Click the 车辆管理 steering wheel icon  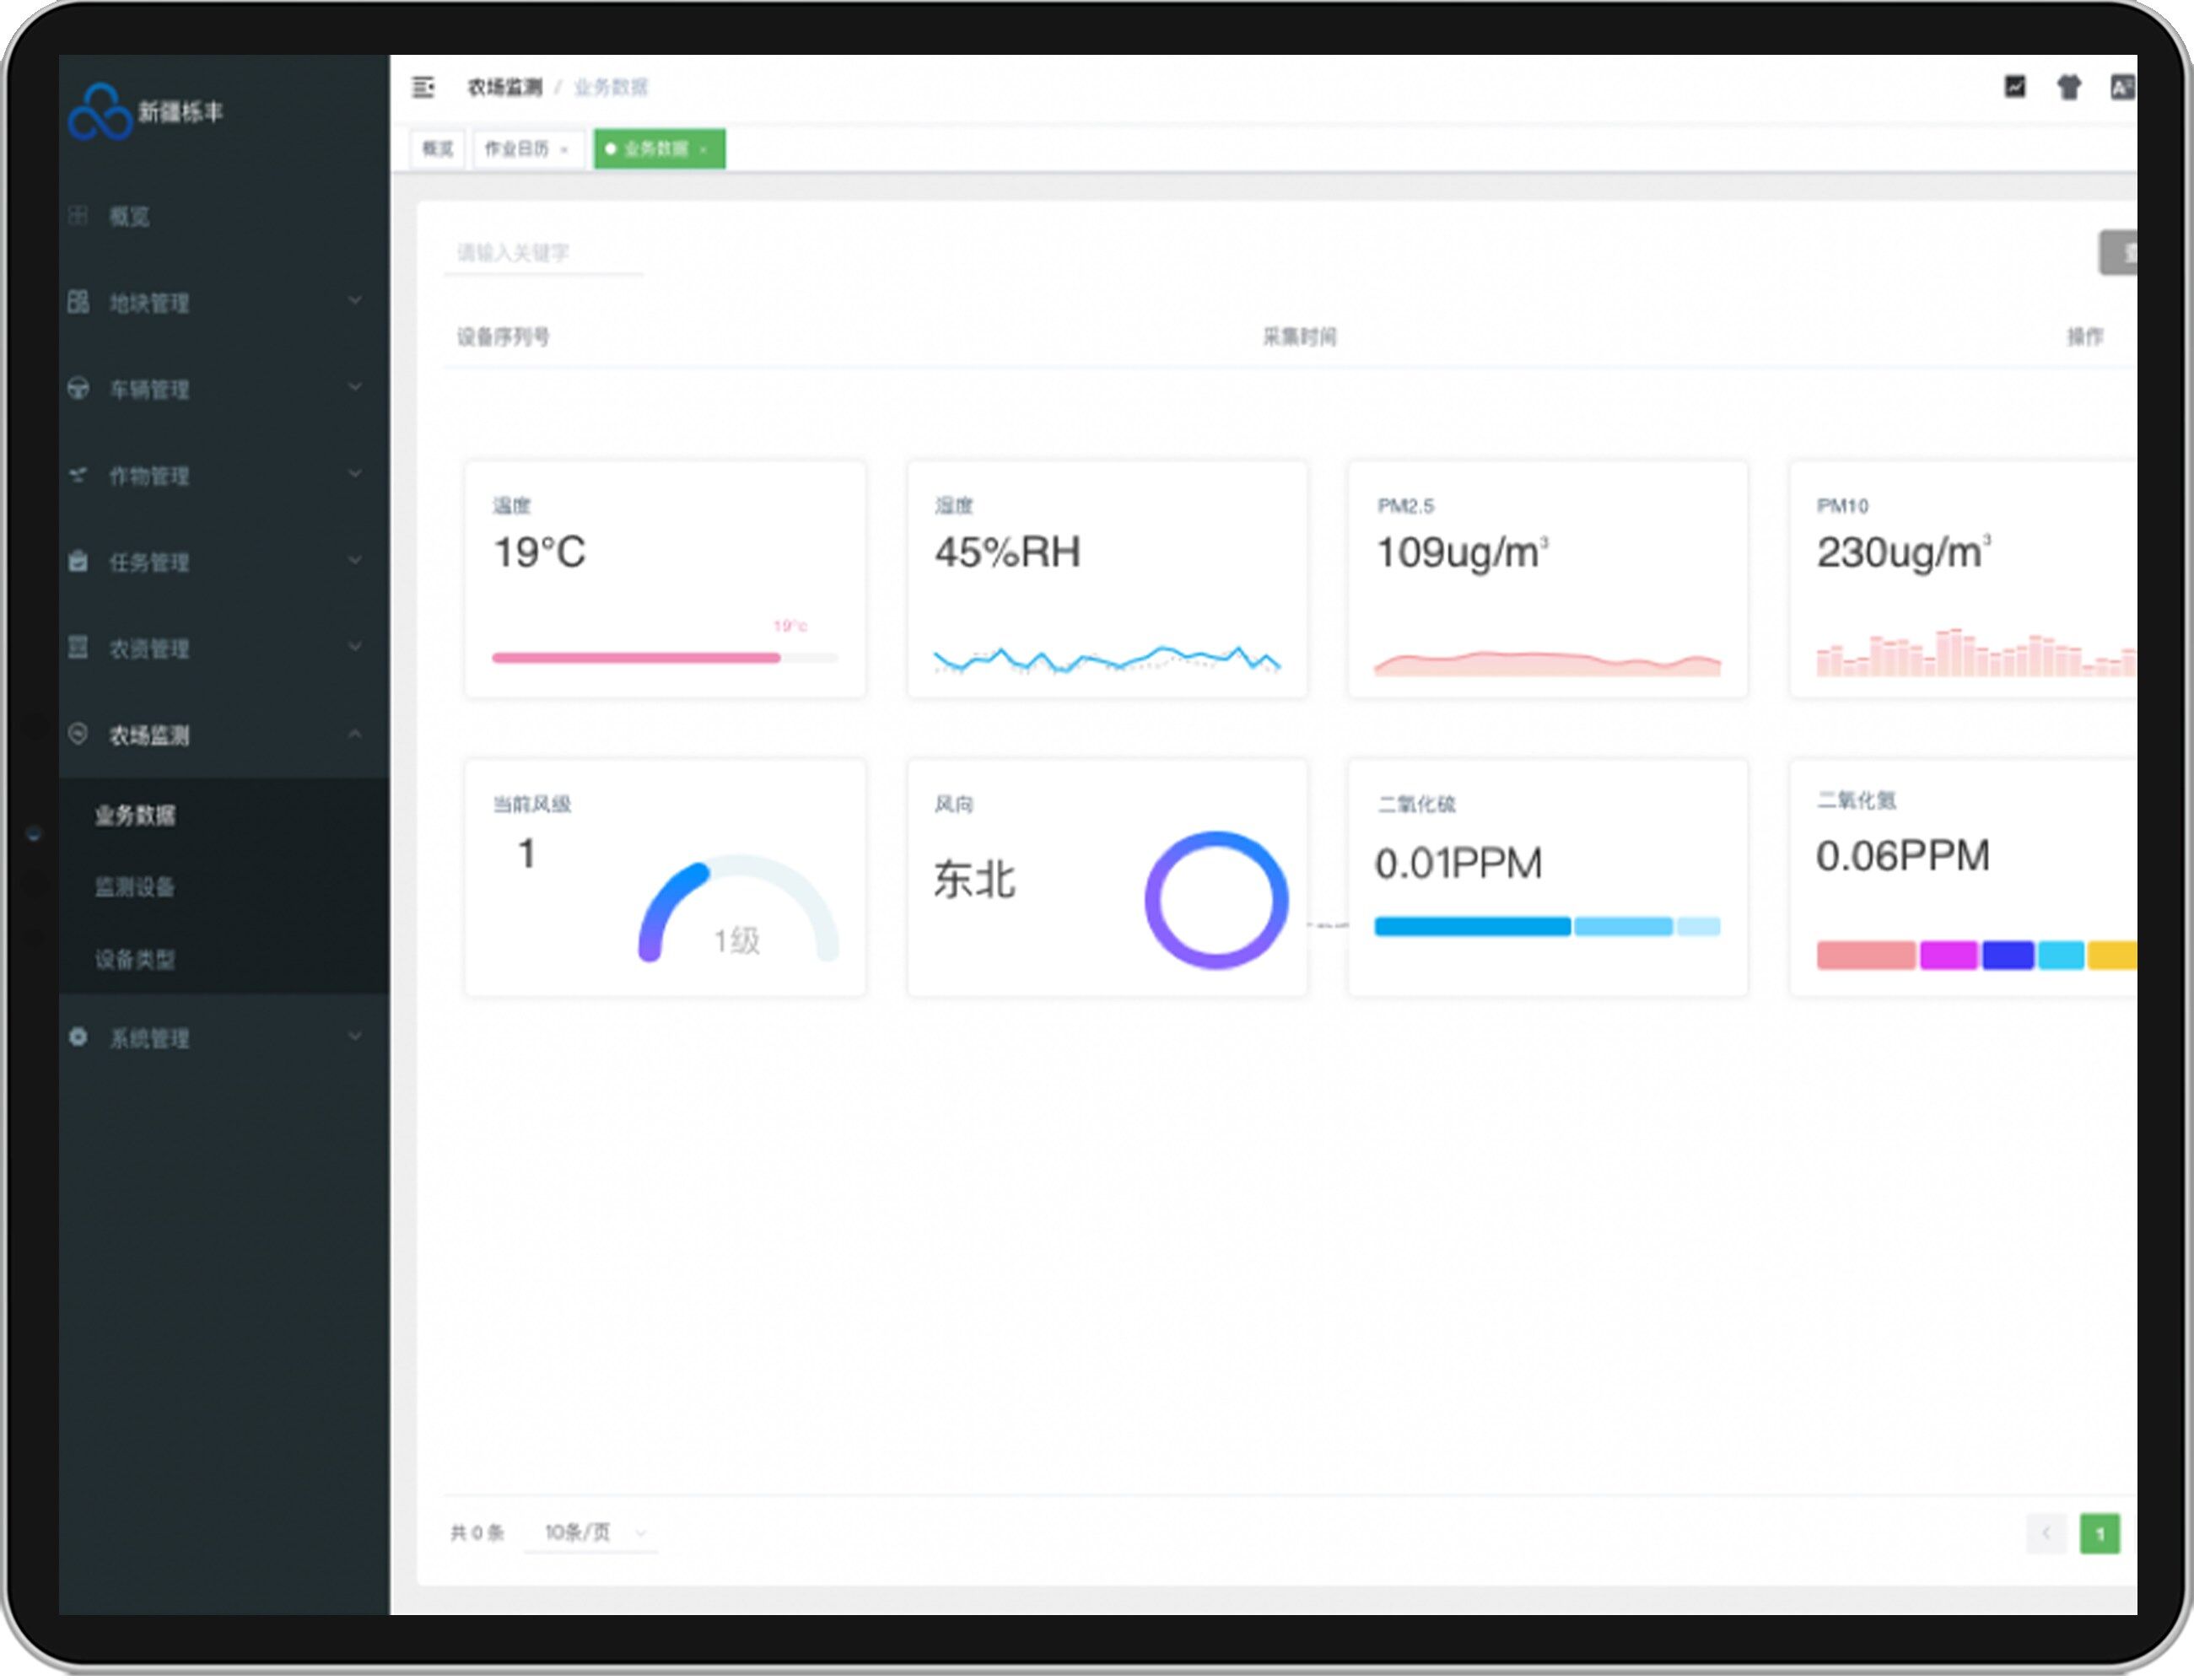(78, 388)
